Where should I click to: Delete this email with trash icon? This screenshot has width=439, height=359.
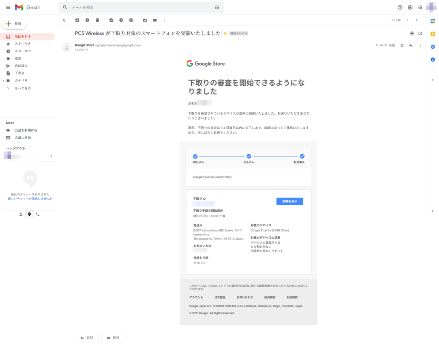coord(97,20)
